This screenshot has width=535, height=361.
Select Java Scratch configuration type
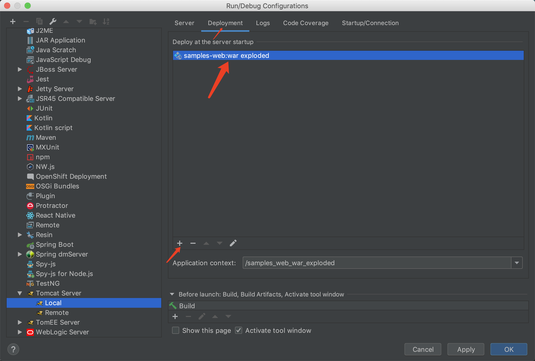click(x=51, y=50)
